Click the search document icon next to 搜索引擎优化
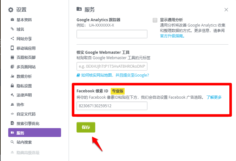 12,123
